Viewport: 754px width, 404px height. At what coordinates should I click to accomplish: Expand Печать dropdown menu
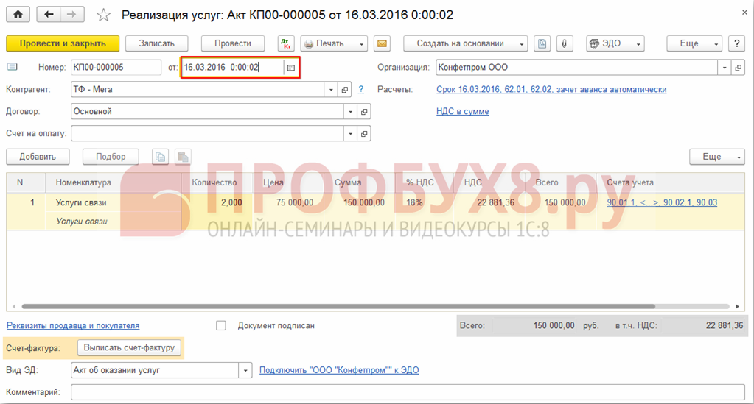tap(334, 43)
